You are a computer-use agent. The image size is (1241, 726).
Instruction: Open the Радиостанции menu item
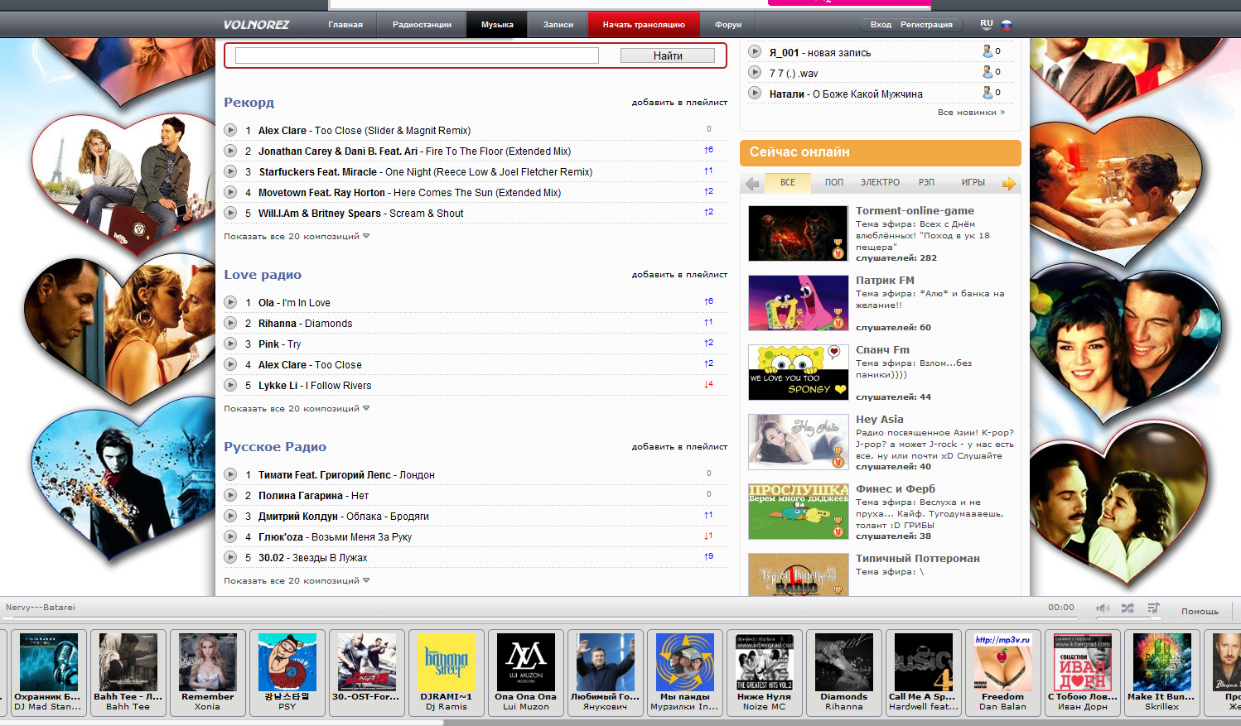point(422,25)
